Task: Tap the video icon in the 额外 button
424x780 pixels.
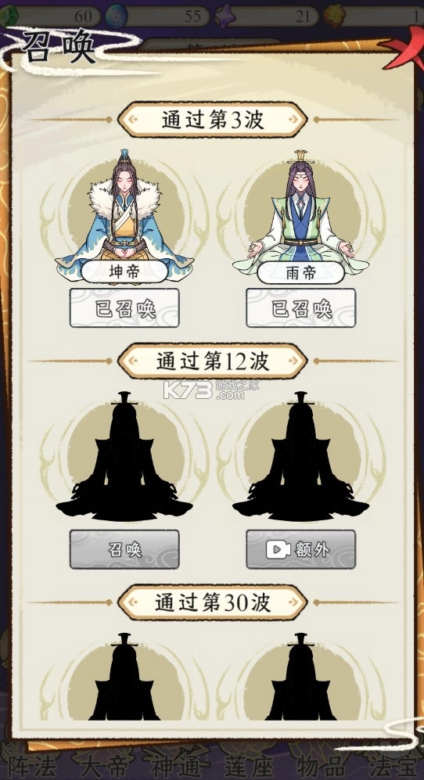Action: [x=278, y=549]
